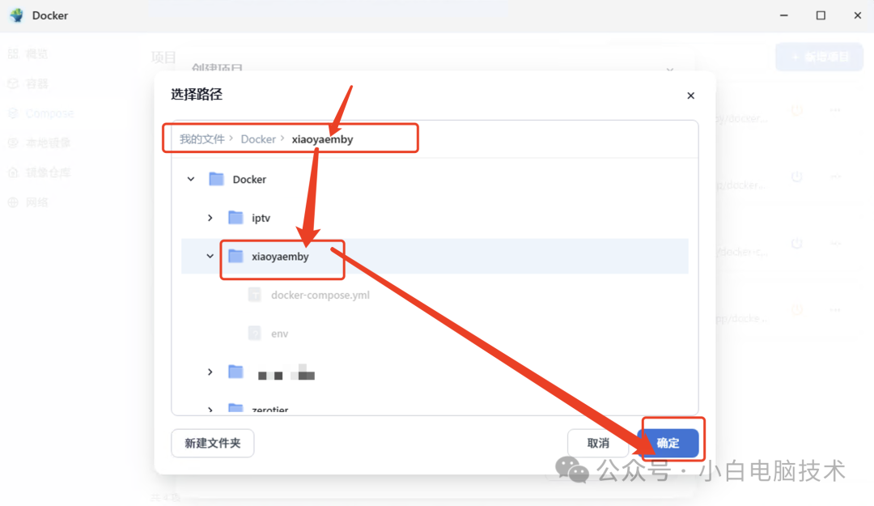Select the iptv folder name
The width and height of the screenshot is (874, 506).
click(261, 218)
